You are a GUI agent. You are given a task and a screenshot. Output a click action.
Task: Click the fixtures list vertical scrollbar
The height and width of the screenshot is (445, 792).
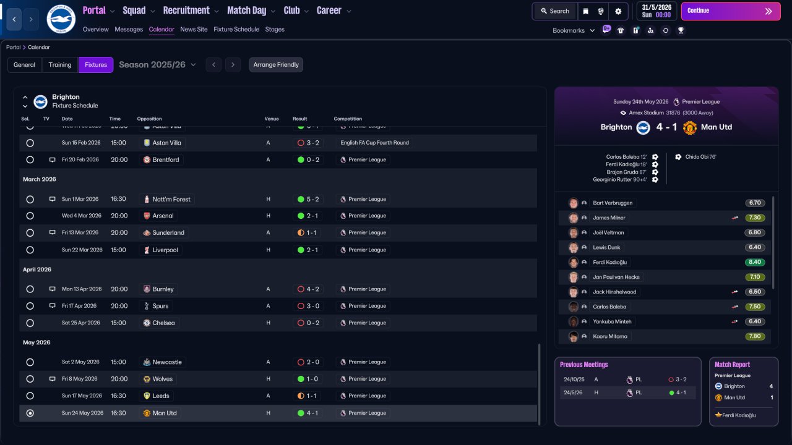click(540, 384)
